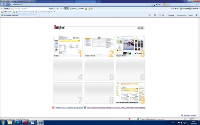The image size is (200, 125).
Task: Click empty bookmark slot number 6
Action: (130, 70)
